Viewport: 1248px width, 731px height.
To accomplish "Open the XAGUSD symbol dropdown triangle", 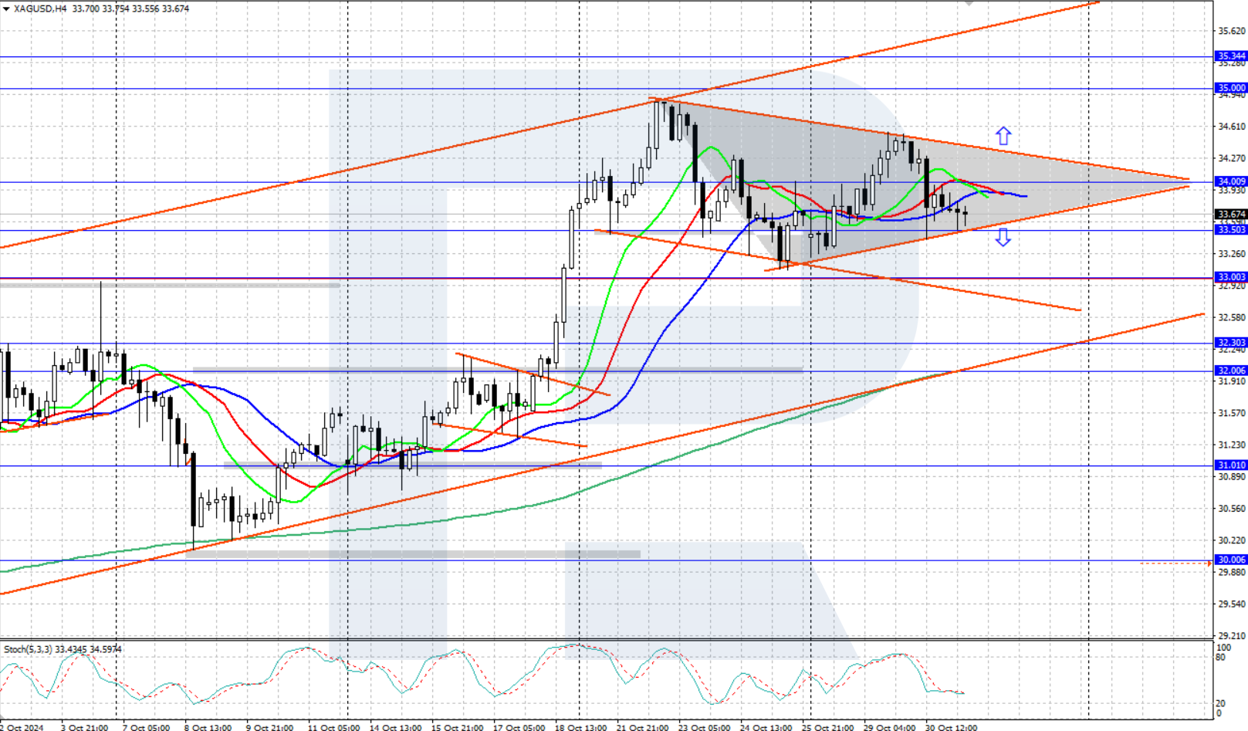I will coord(6,8).
